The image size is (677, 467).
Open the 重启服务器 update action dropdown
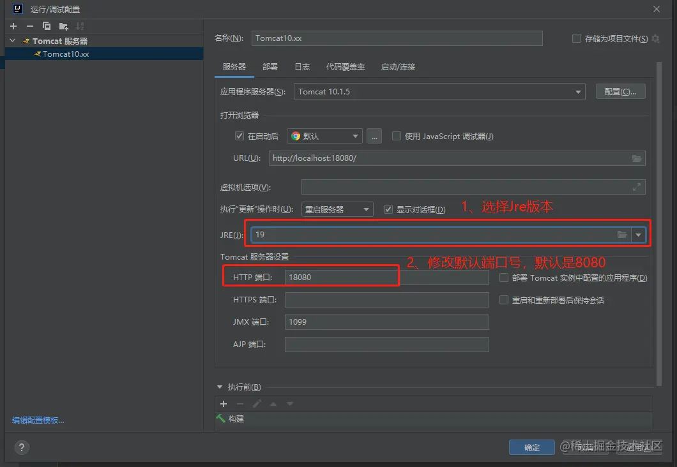click(337, 209)
